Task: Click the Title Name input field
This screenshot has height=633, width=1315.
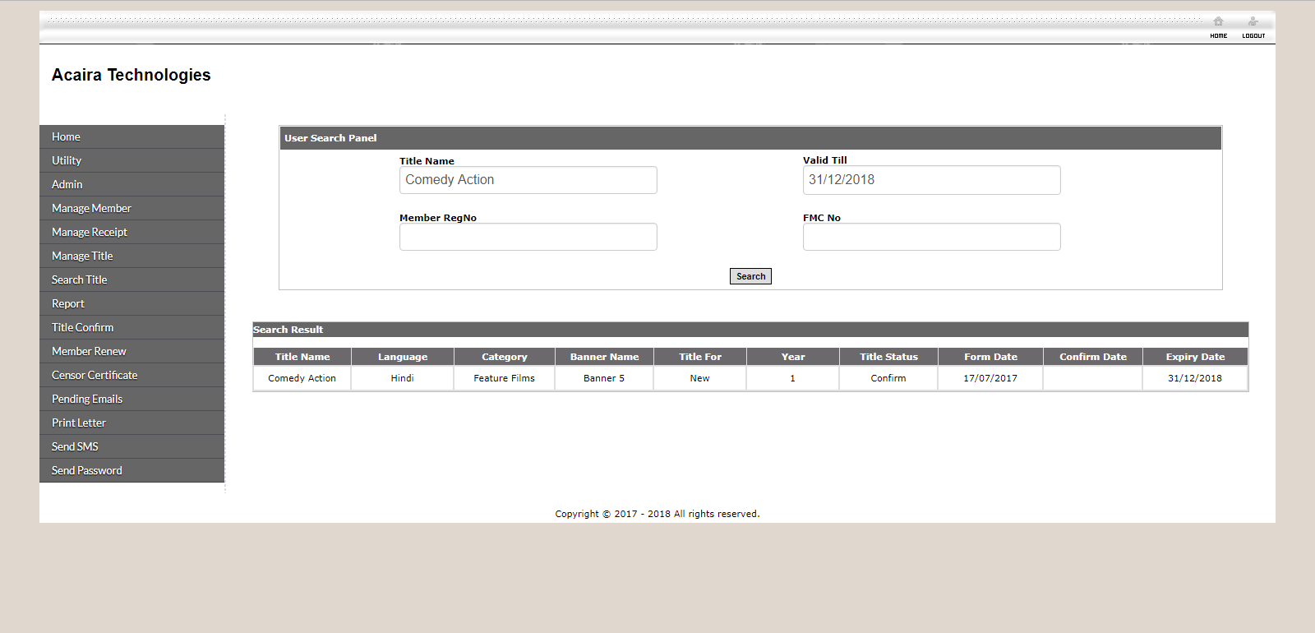Action: 528,180
